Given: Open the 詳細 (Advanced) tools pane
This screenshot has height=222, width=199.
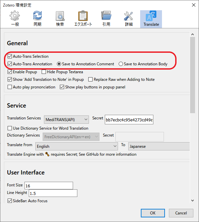Looking at the screenshot, I should point(129,19).
